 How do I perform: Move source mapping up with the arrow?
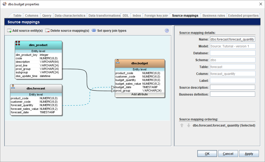(x=182, y=125)
